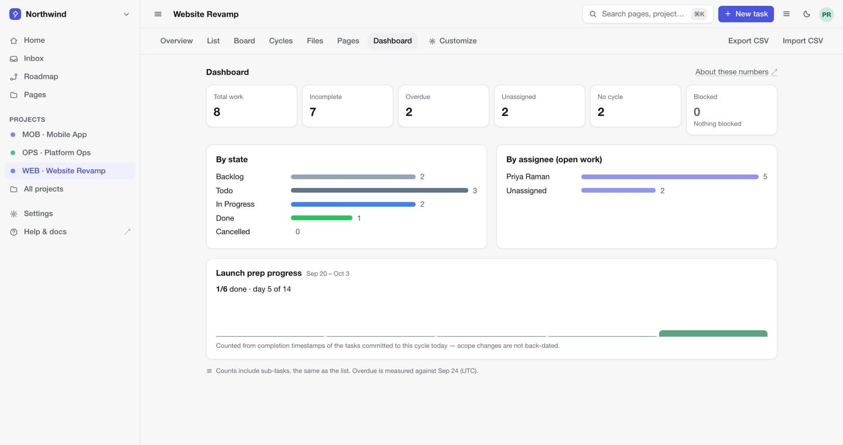Open the Inbox in sidebar
The width and height of the screenshot is (843, 445).
point(70,59)
